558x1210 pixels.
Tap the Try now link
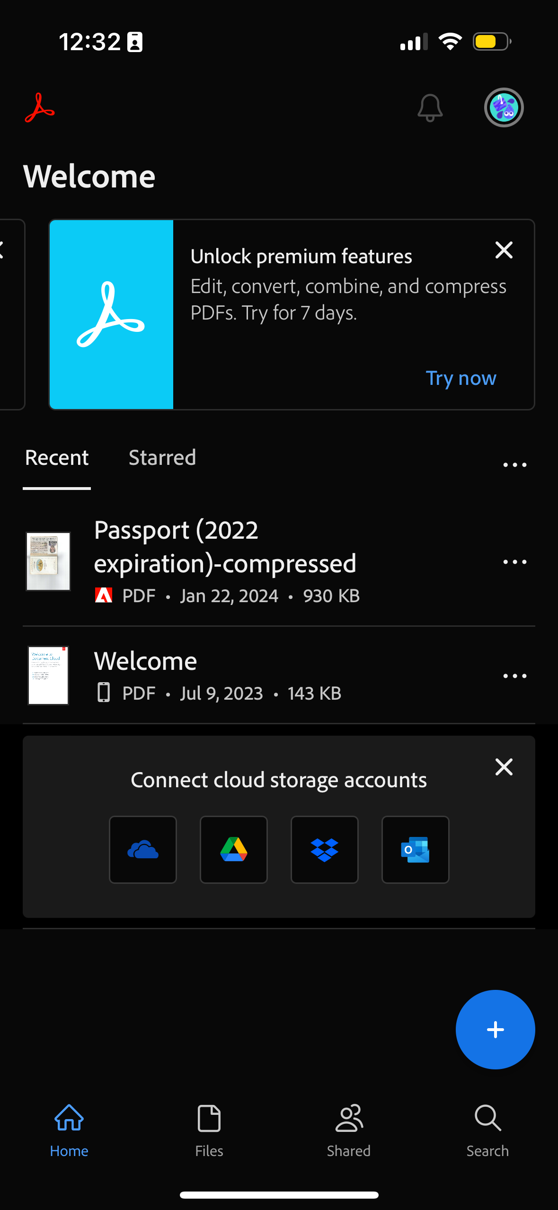(x=461, y=378)
